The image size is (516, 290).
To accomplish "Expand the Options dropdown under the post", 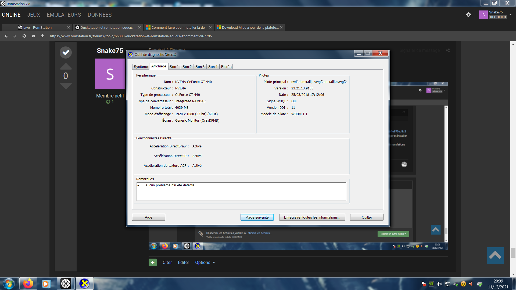I will pyautogui.click(x=205, y=262).
